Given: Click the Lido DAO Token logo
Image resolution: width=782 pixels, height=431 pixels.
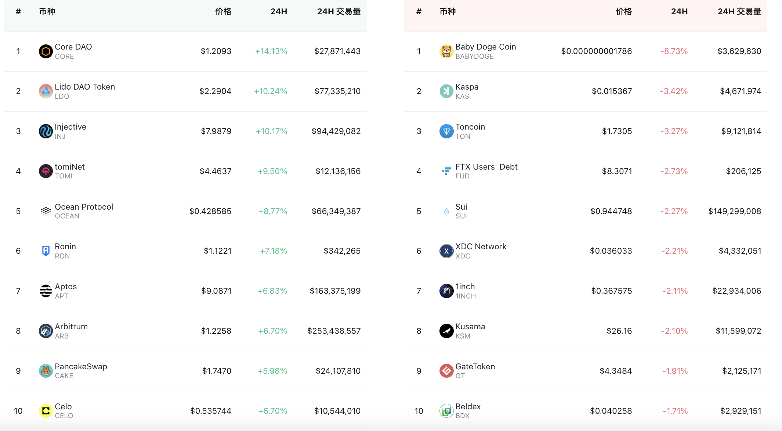Looking at the screenshot, I should 46,91.
